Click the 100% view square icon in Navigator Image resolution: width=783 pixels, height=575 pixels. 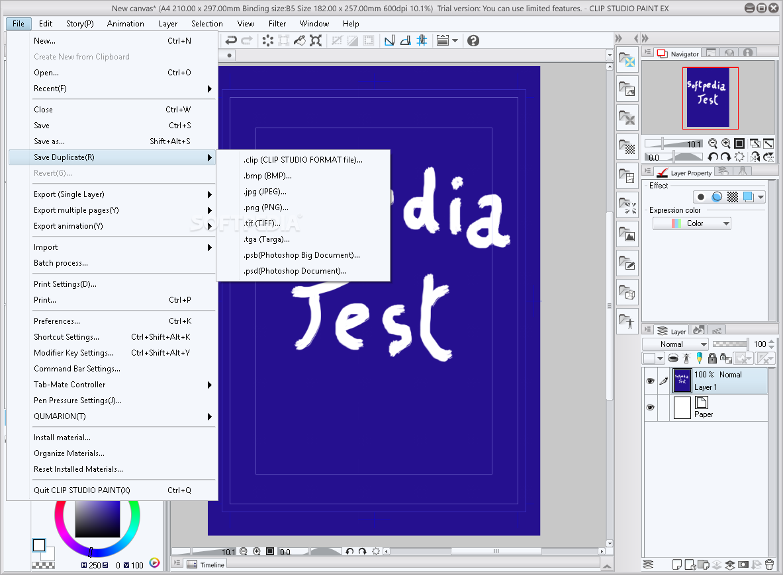[x=739, y=143]
